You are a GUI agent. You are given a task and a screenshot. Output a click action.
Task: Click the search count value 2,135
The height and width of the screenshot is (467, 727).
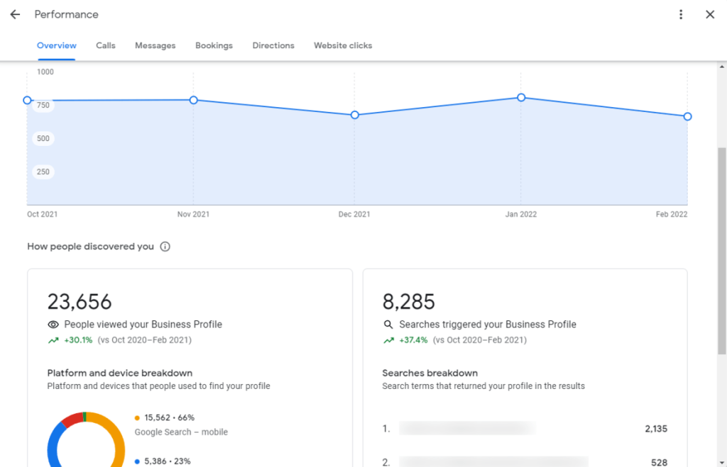[x=656, y=429]
